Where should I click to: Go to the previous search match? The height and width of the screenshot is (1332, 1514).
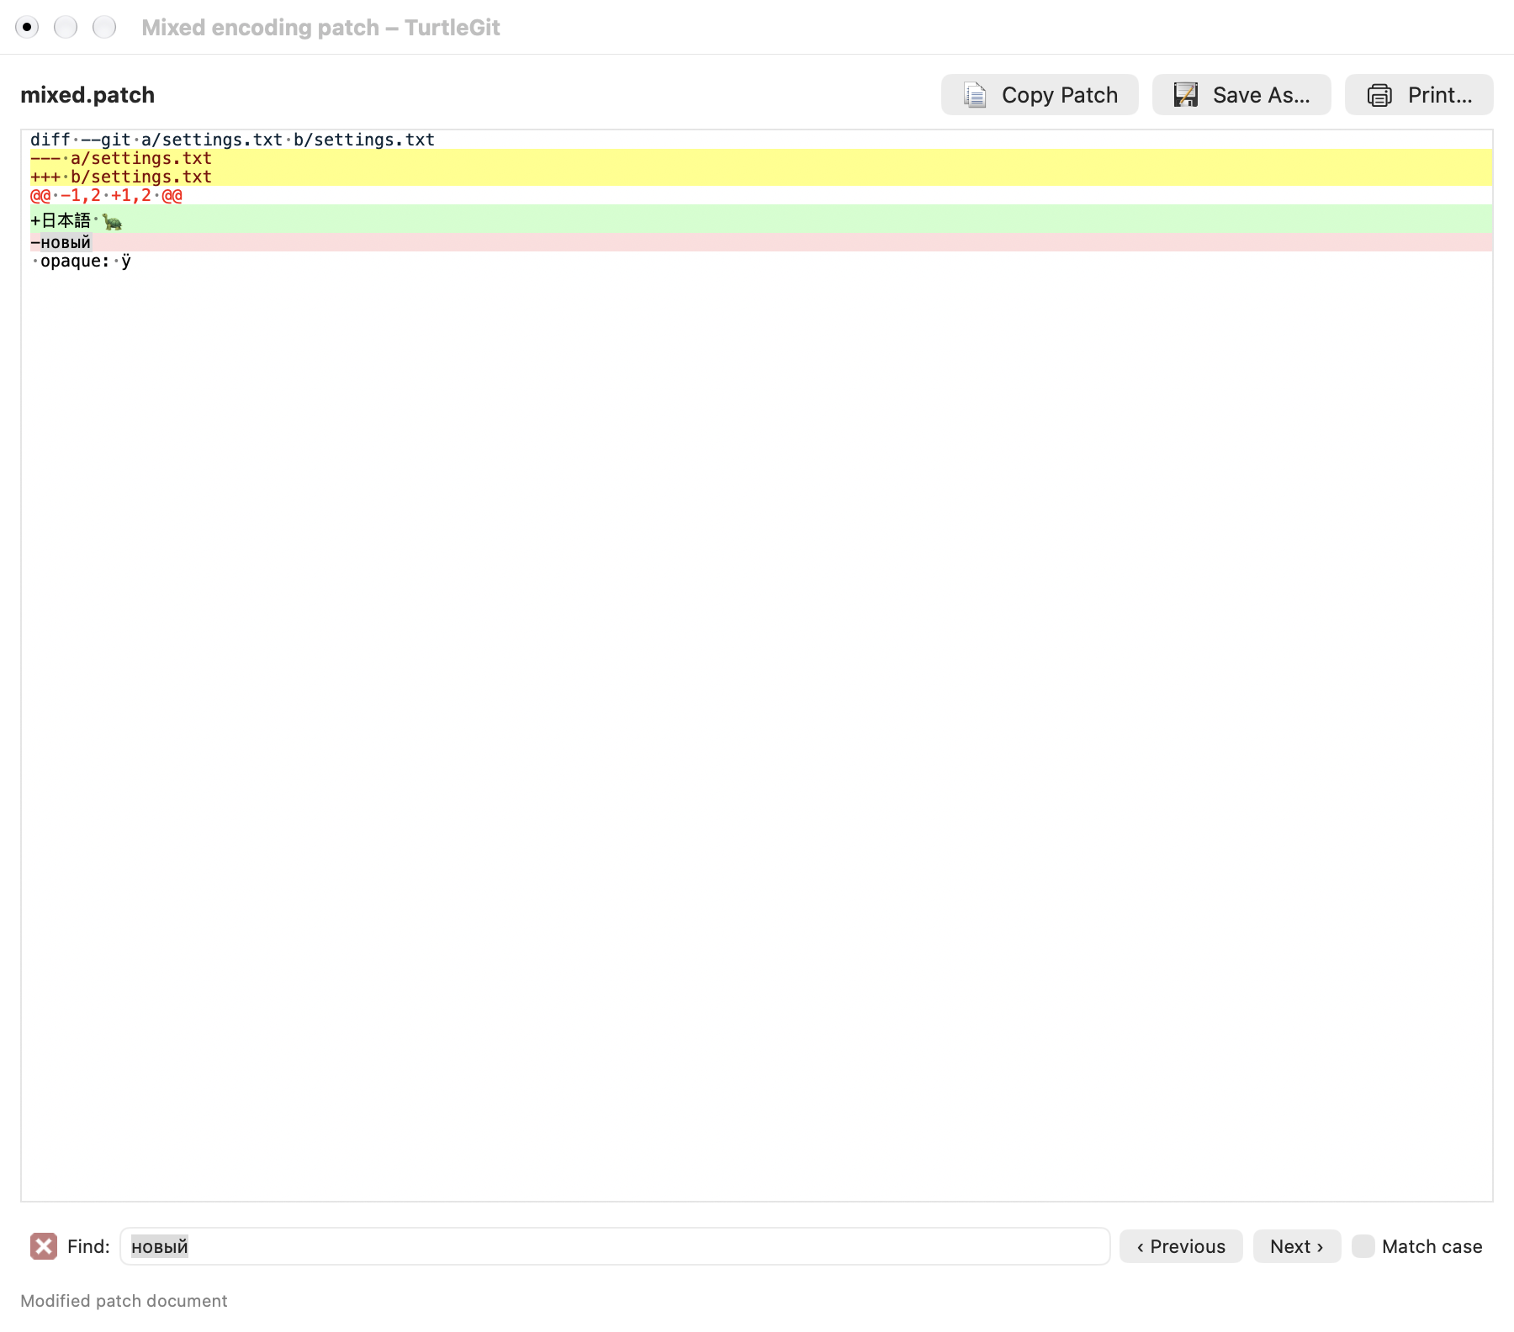coord(1181,1246)
